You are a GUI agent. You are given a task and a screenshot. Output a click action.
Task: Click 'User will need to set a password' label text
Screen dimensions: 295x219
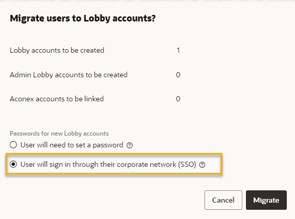72,145
